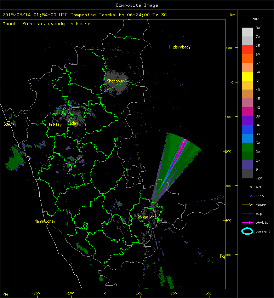Click the -200 tick on the horizontal axis
274x298 pixels.
[x=35, y=293]
